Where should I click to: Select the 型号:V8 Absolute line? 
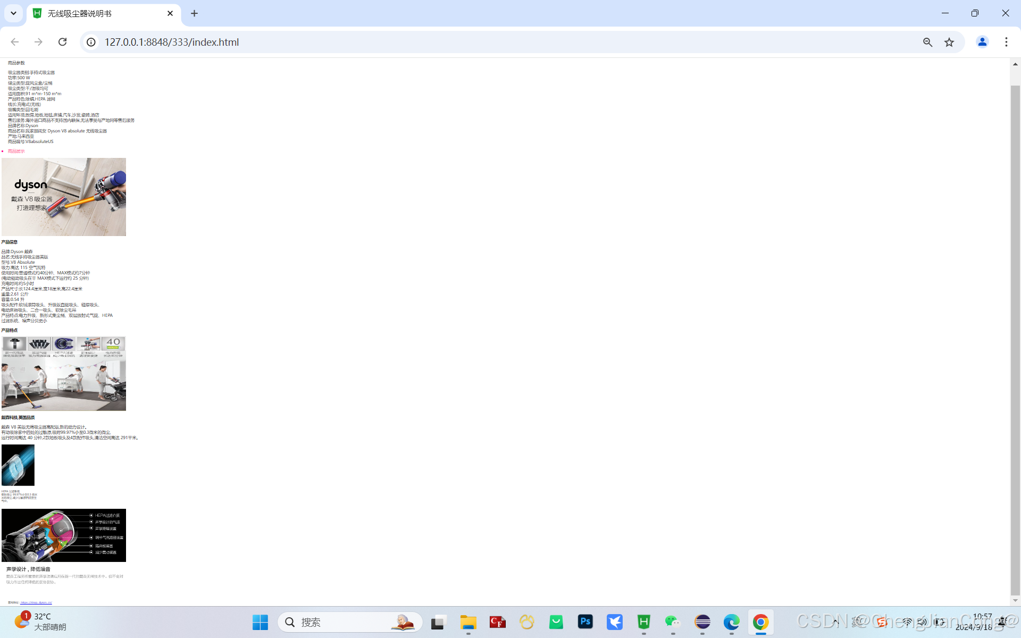(x=18, y=262)
